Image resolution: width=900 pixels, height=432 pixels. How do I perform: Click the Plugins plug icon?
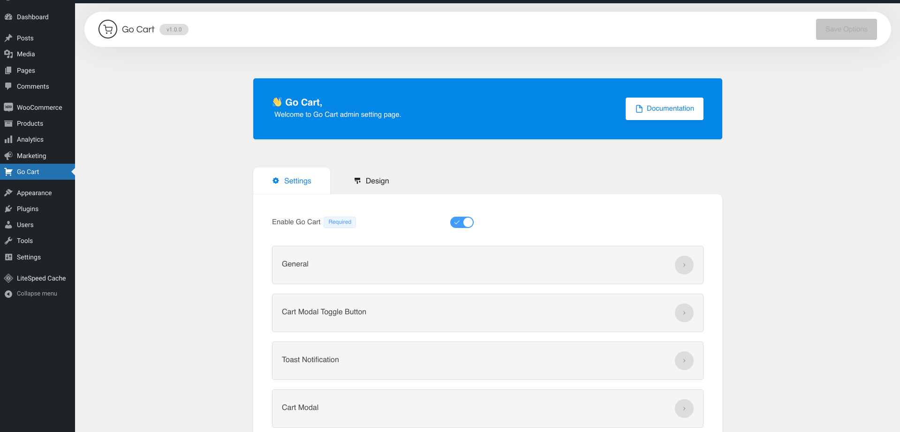8,209
